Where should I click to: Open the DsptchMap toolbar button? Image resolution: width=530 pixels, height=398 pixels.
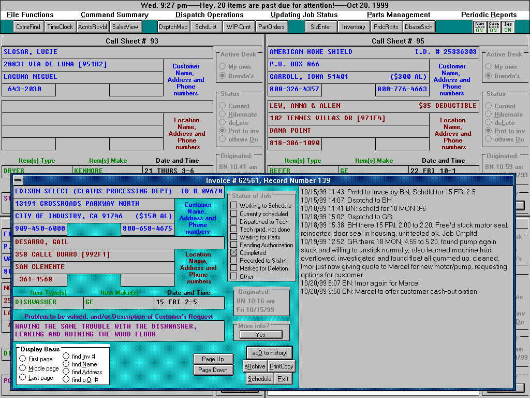[x=173, y=27]
